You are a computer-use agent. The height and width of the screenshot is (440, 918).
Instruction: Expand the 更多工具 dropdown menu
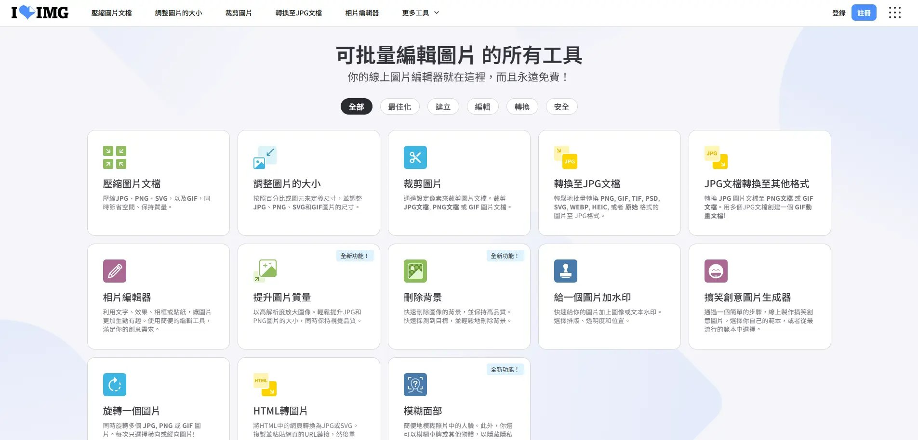click(419, 13)
